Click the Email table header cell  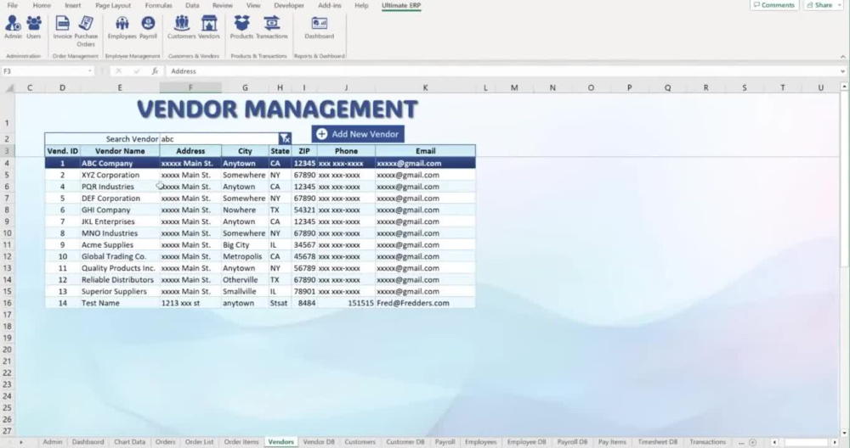[x=425, y=151]
